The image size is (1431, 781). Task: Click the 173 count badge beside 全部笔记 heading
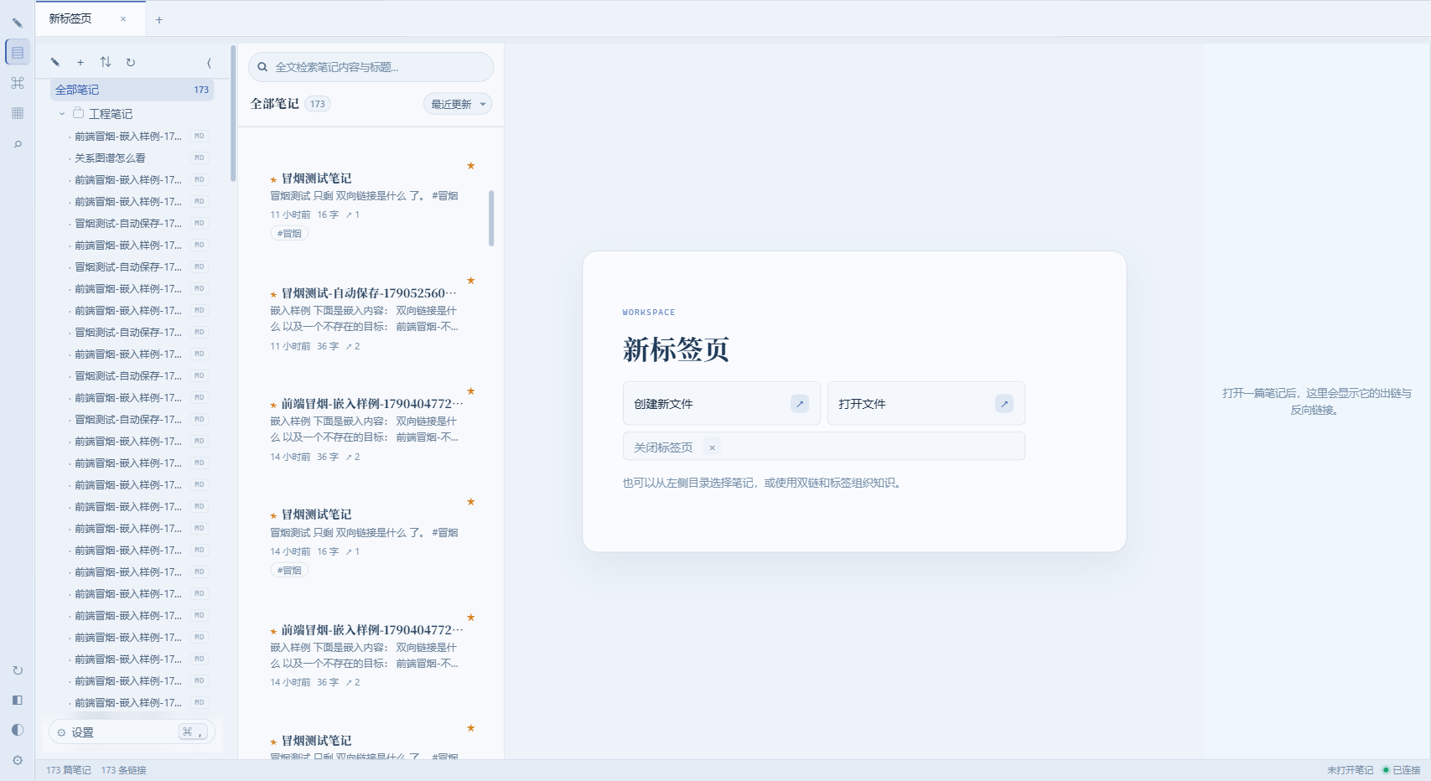[318, 104]
